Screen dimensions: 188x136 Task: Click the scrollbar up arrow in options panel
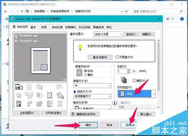(159, 41)
